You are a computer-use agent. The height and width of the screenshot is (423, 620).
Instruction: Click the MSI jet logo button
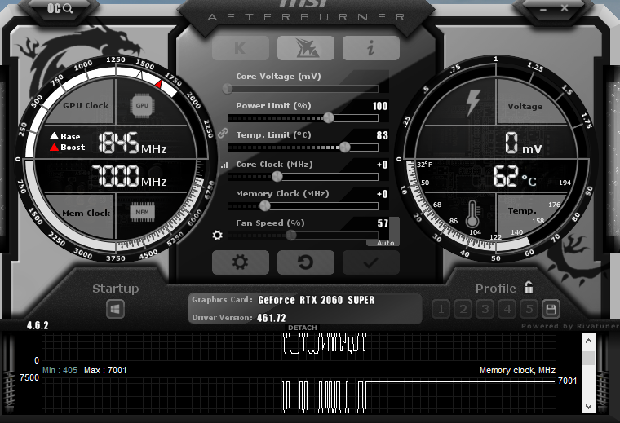[306, 48]
